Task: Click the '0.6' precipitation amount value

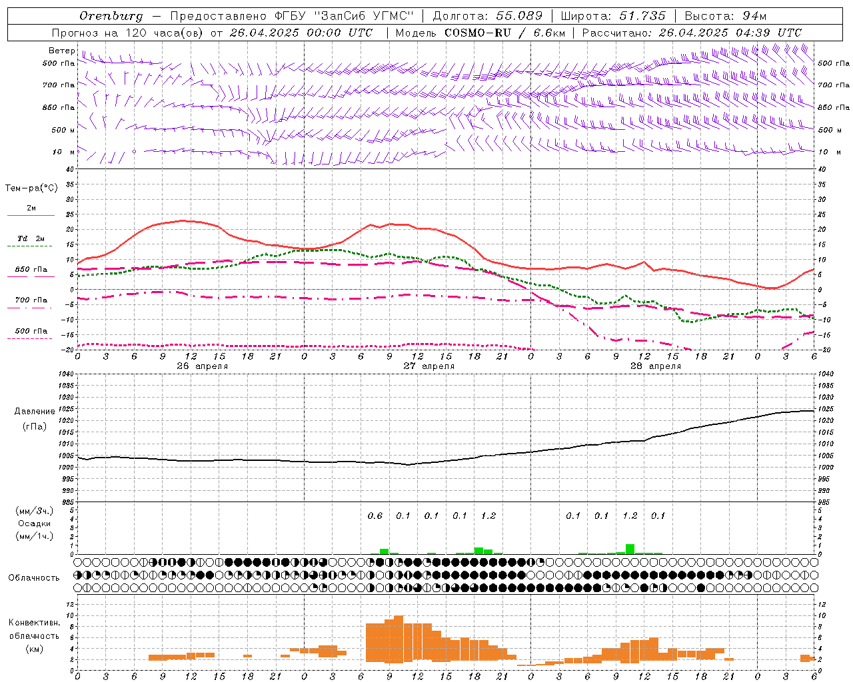Action: tap(375, 515)
